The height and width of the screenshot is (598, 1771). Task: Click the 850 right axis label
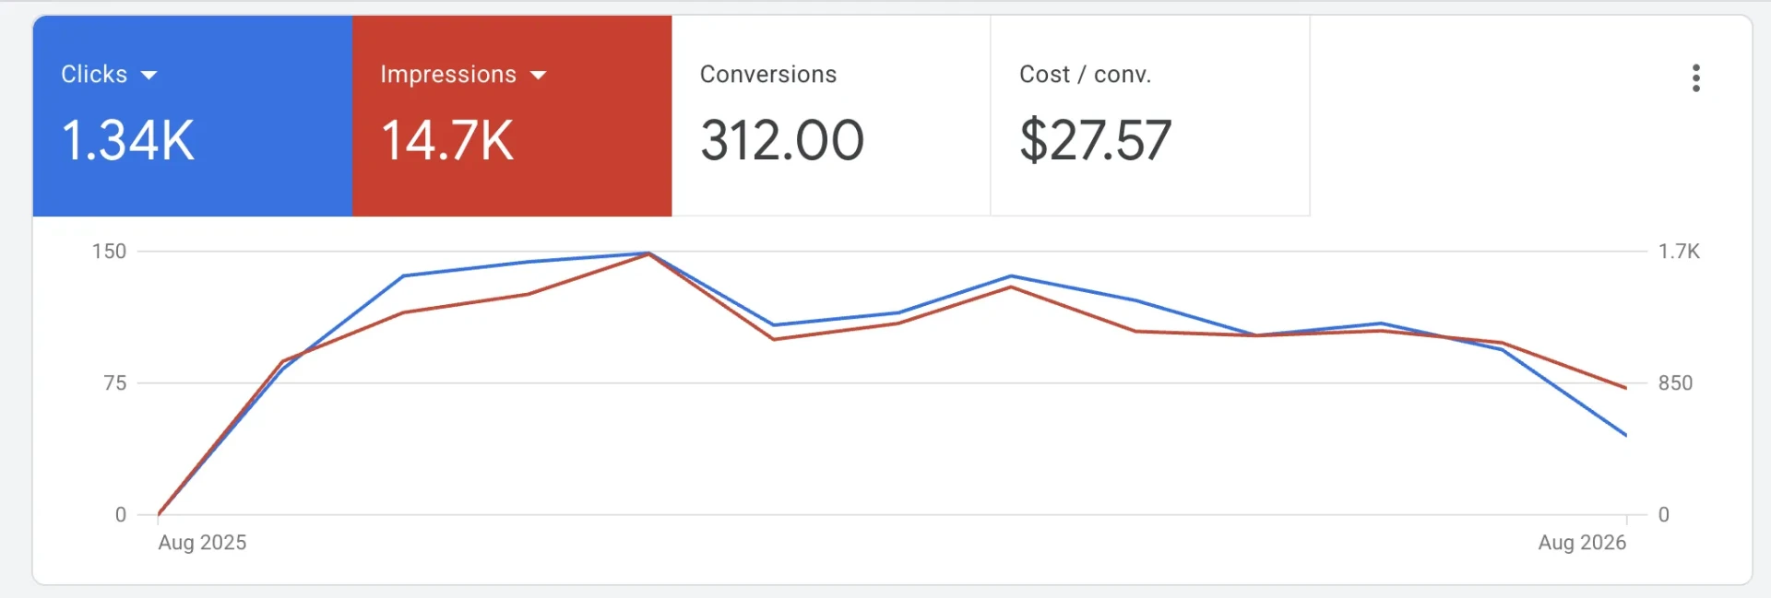[1675, 383]
